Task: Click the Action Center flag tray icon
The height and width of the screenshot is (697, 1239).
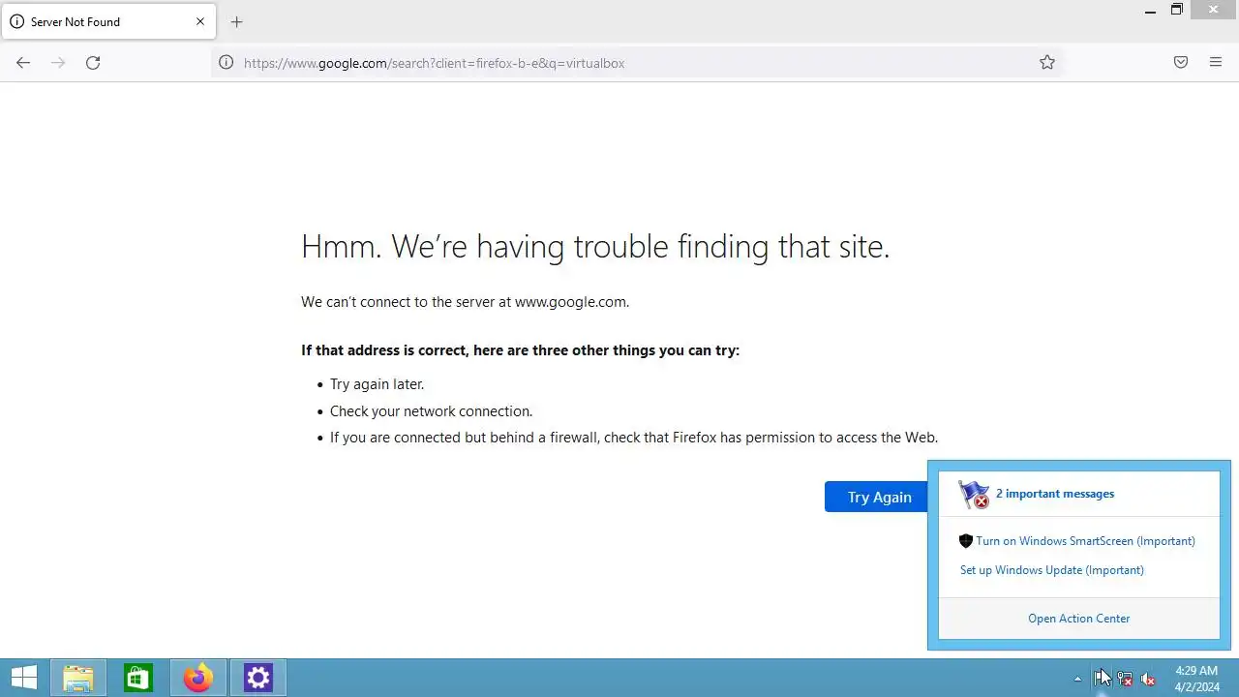Action: tap(1101, 679)
